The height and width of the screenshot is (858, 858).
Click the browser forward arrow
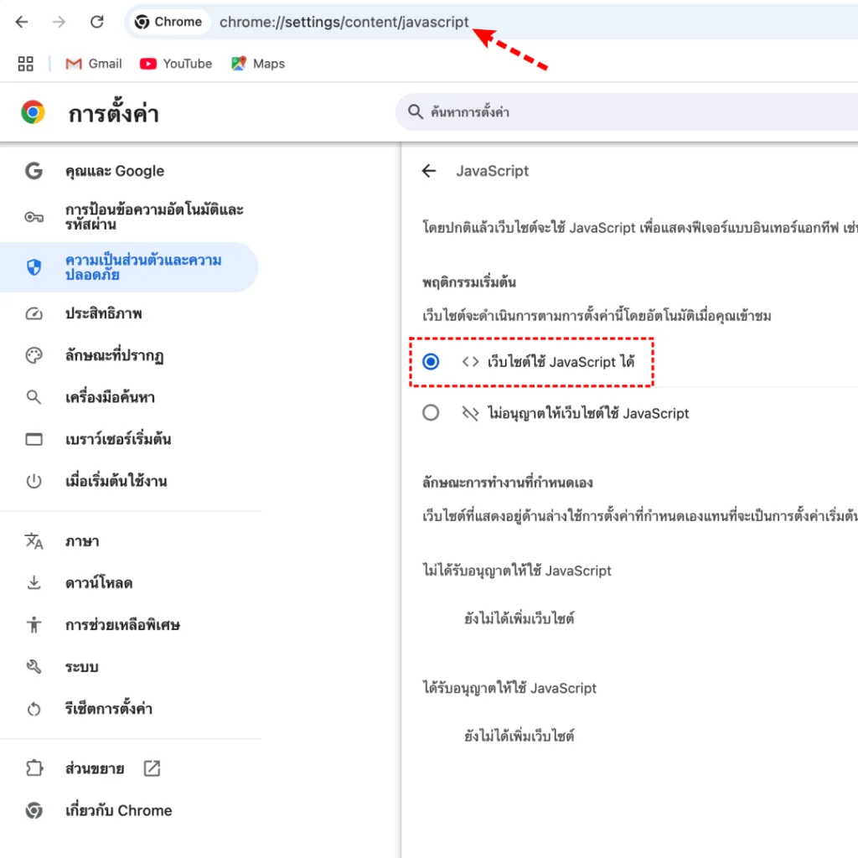tap(59, 22)
